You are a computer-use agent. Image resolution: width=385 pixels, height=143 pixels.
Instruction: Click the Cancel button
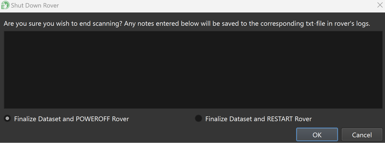click(x=362, y=135)
